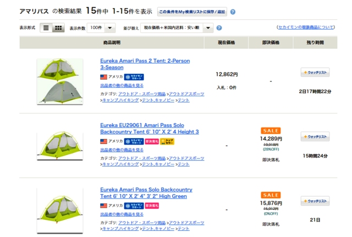Add High Green Solo tent to watchlist
Viewport: 352px width, 237px height.
(315, 201)
